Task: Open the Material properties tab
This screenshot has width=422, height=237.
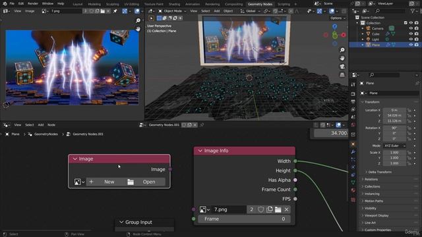Action: pos(353,190)
